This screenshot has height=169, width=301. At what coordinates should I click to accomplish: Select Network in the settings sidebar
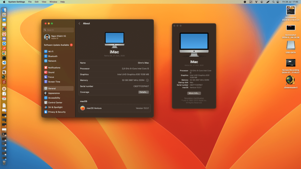point(58,61)
